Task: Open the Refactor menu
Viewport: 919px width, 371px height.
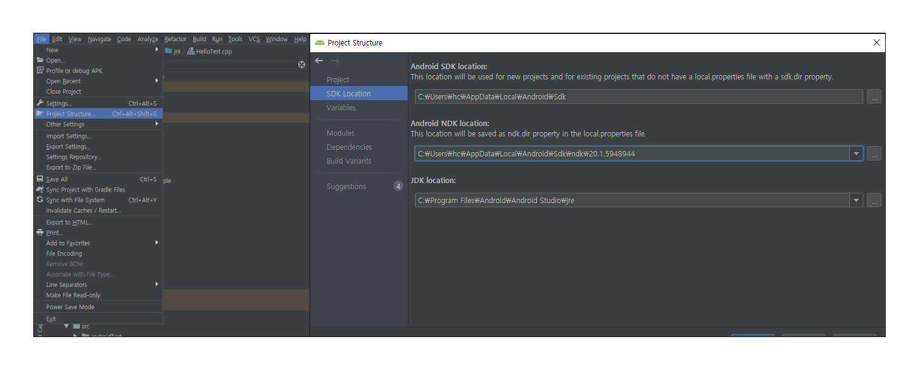Action: (176, 39)
